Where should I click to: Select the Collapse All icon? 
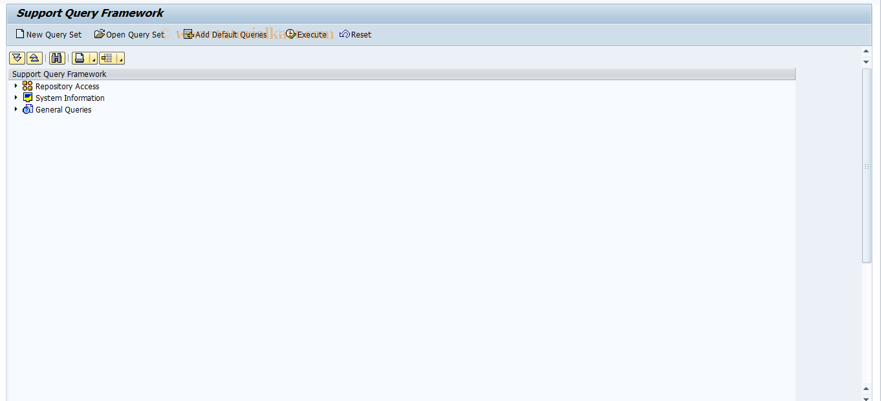[x=34, y=58]
